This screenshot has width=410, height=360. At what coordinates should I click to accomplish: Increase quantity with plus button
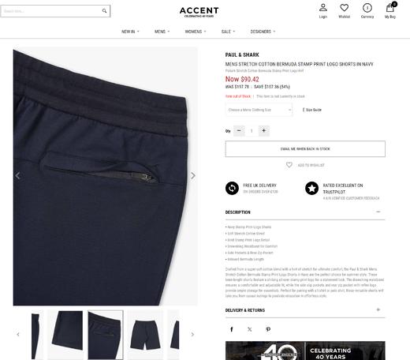coord(264,130)
